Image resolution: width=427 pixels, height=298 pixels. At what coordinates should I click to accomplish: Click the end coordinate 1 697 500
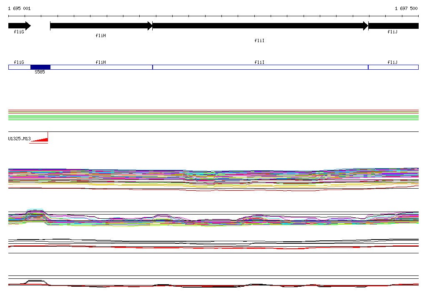(406, 8)
